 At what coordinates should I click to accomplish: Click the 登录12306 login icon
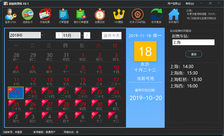(x=10, y=15)
